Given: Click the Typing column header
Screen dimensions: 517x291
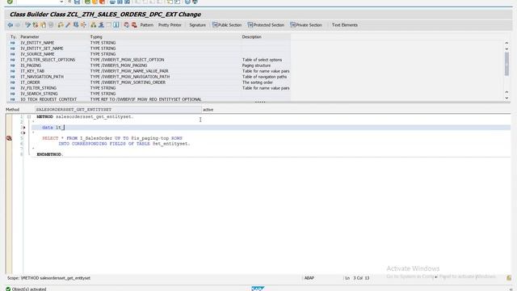Looking at the screenshot, I should coord(96,37).
